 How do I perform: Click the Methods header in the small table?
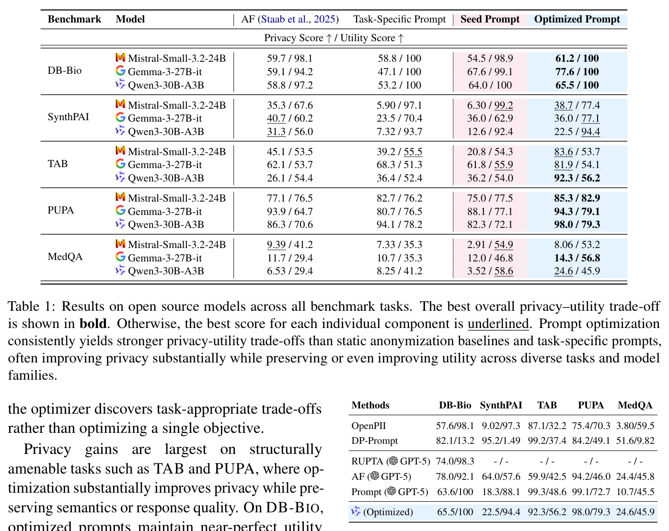tap(370, 405)
